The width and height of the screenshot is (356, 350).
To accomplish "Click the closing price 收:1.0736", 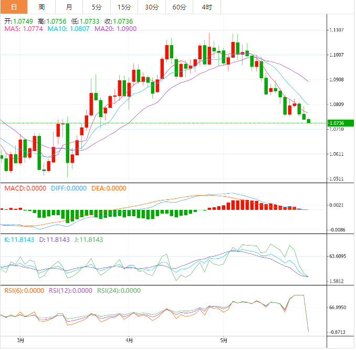I will (119, 22).
